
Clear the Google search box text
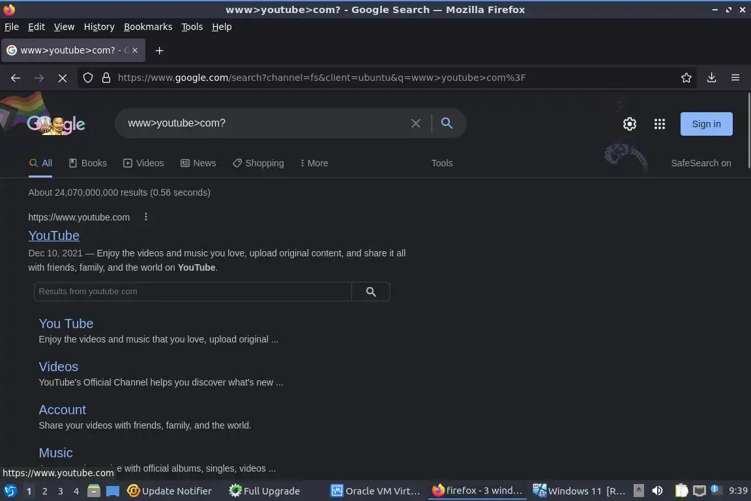pyautogui.click(x=416, y=123)
